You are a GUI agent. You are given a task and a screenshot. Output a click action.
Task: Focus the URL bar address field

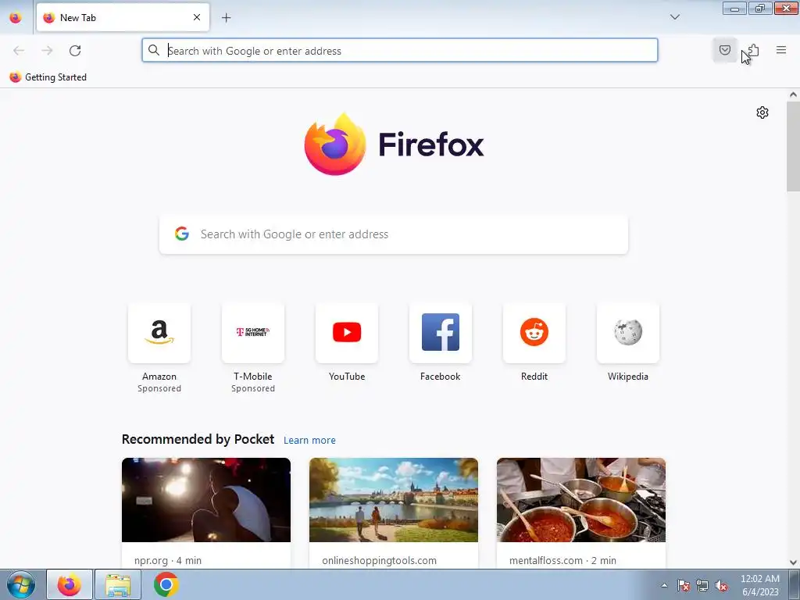pyautogui.click(x=399, y=51)
